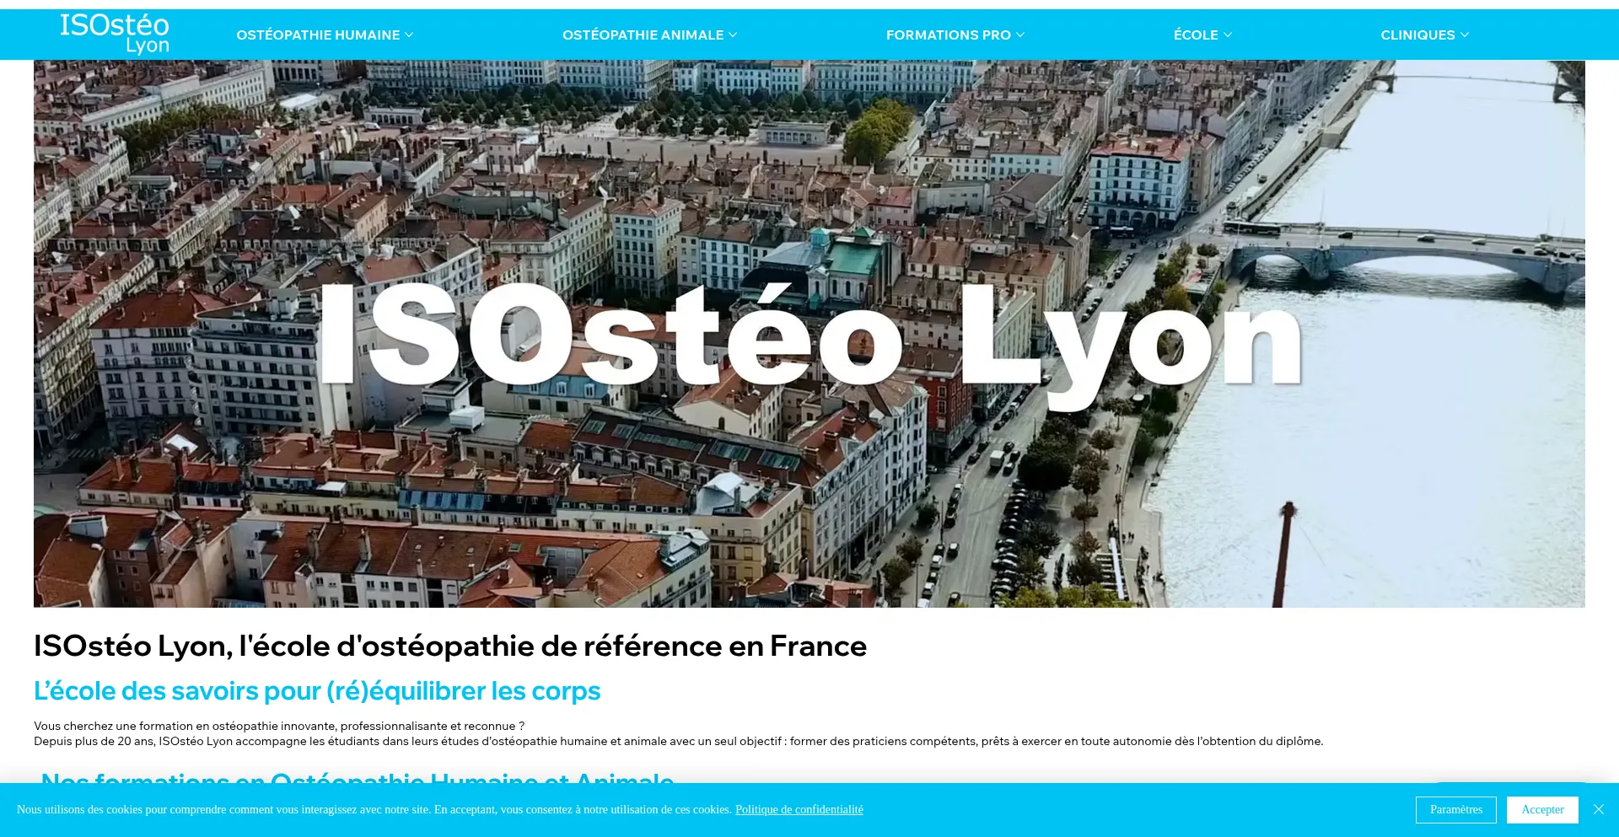Select the Ostéopathie Animale menu label
Screen dimensions: 1619x837
coord(643,35)
